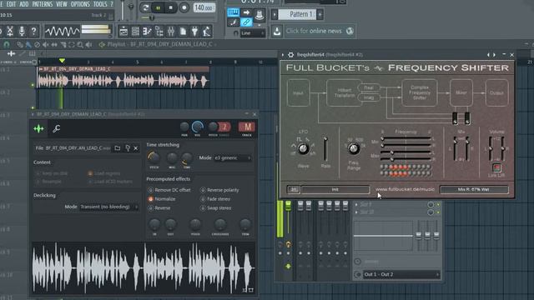
Task: Click previous pattern arrow beside Pattern 1
Action: point(275,14)
